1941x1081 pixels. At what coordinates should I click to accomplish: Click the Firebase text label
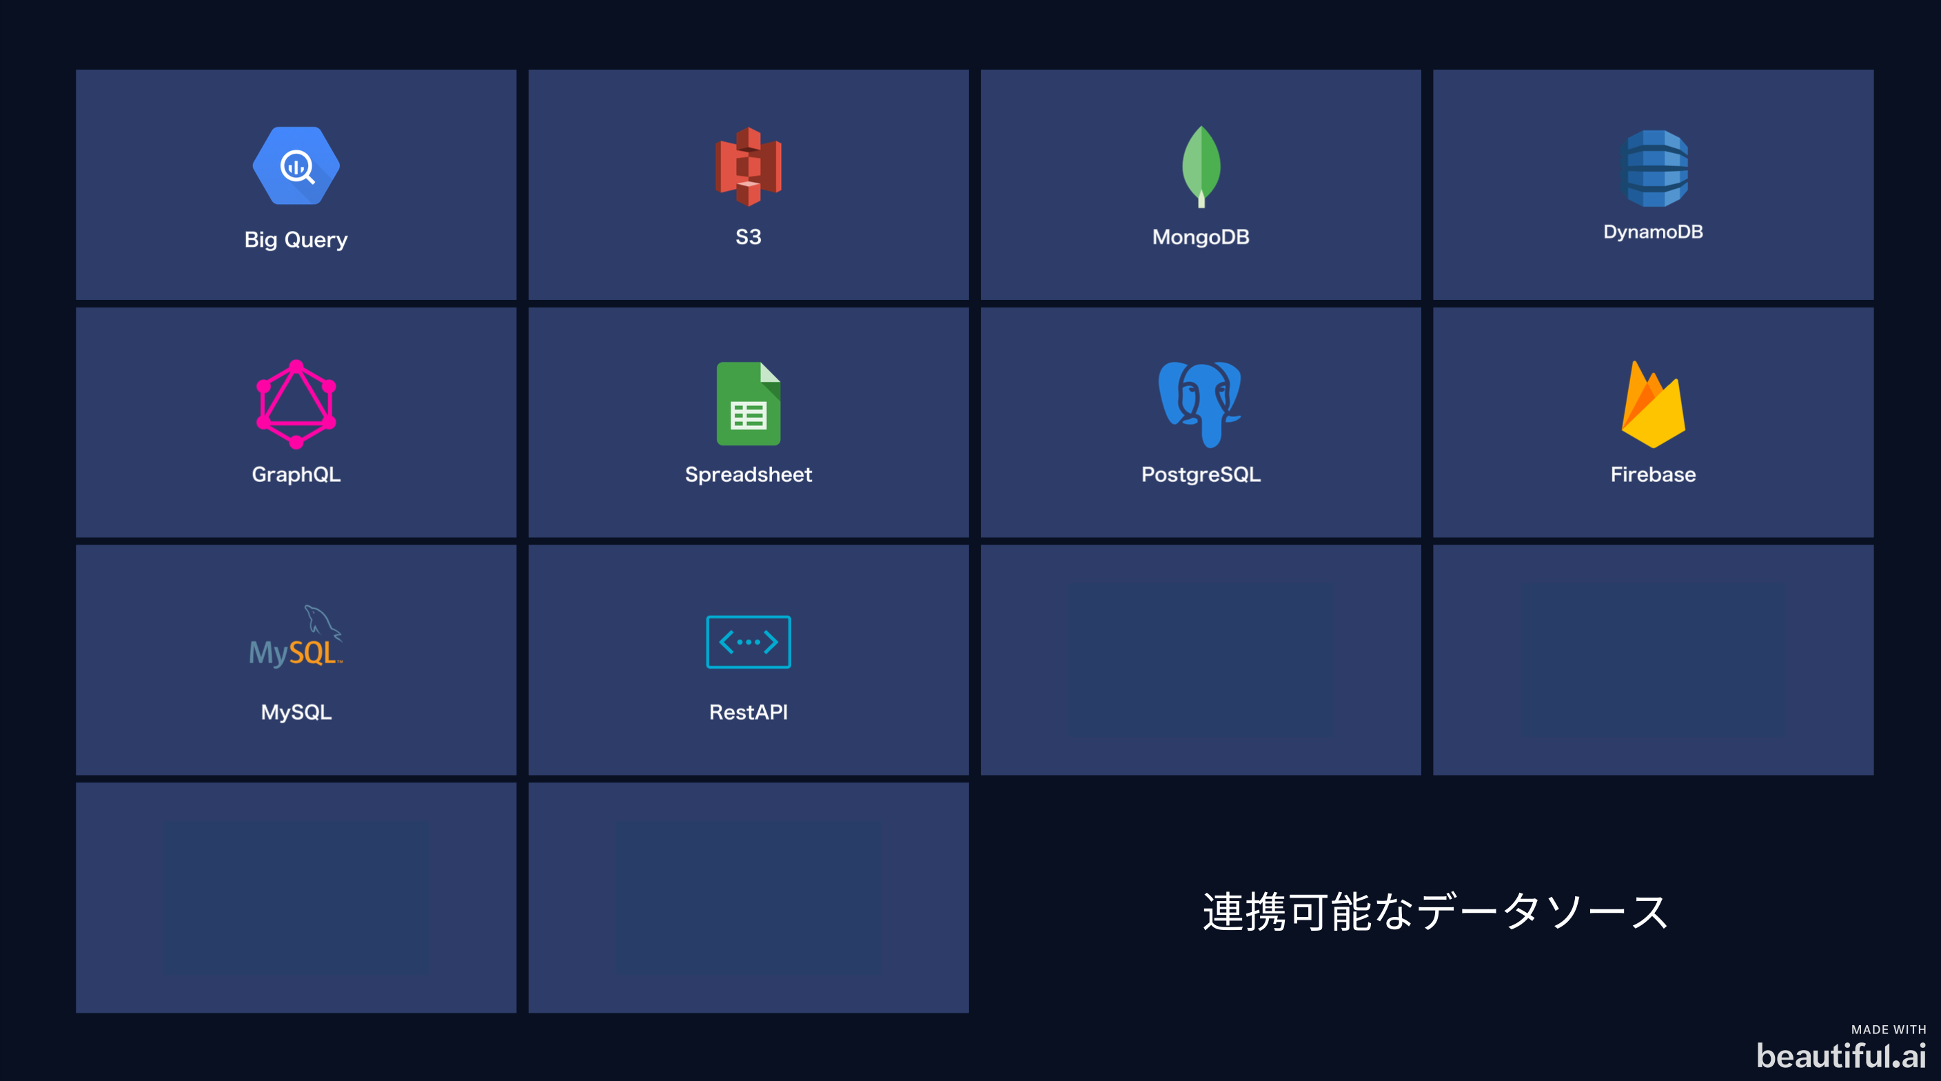[x=1652, y=474]
